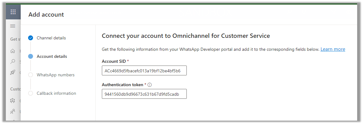
Task: Select the completed Channel details step circle
Action: point(30,38)
